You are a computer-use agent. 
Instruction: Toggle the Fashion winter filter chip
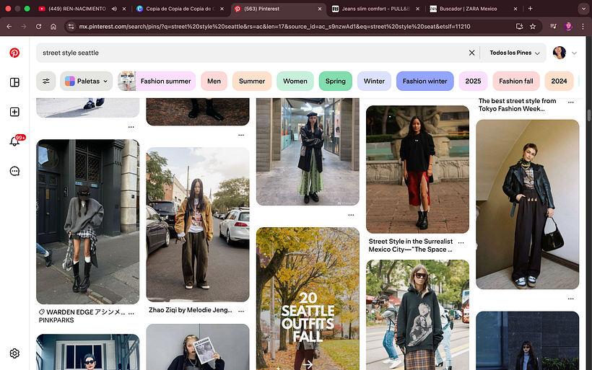[425, 82]
